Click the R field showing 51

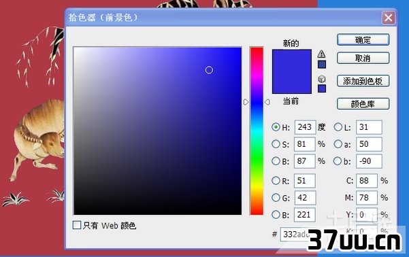(305, 181)
